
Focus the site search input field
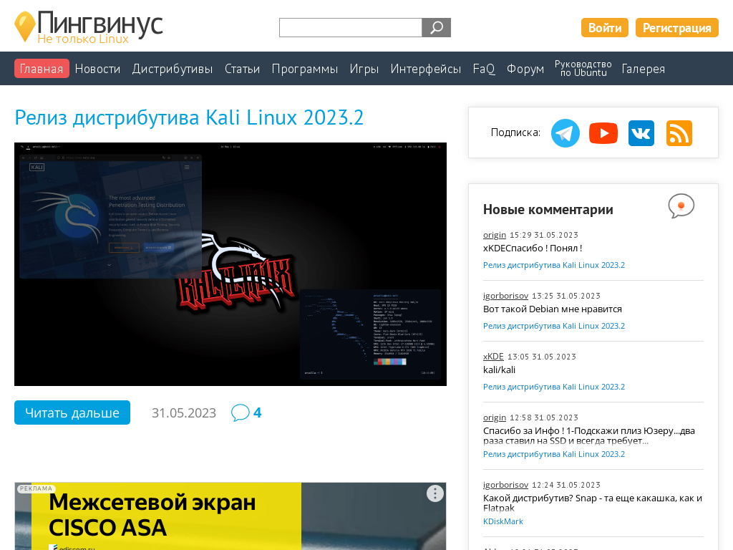[351, 28]
